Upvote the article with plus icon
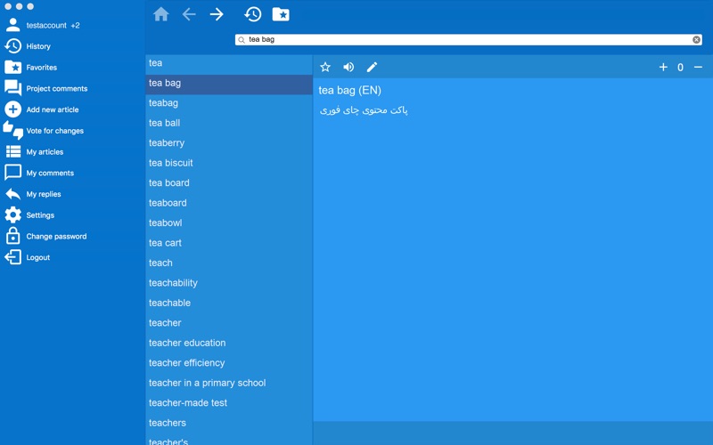Image resolution: width=713 pixels, height=445 pixels. (x=663, y=68)
